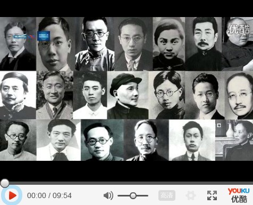253x205 pixels.
Task: Click the volume slider knob
Action: 133,195
